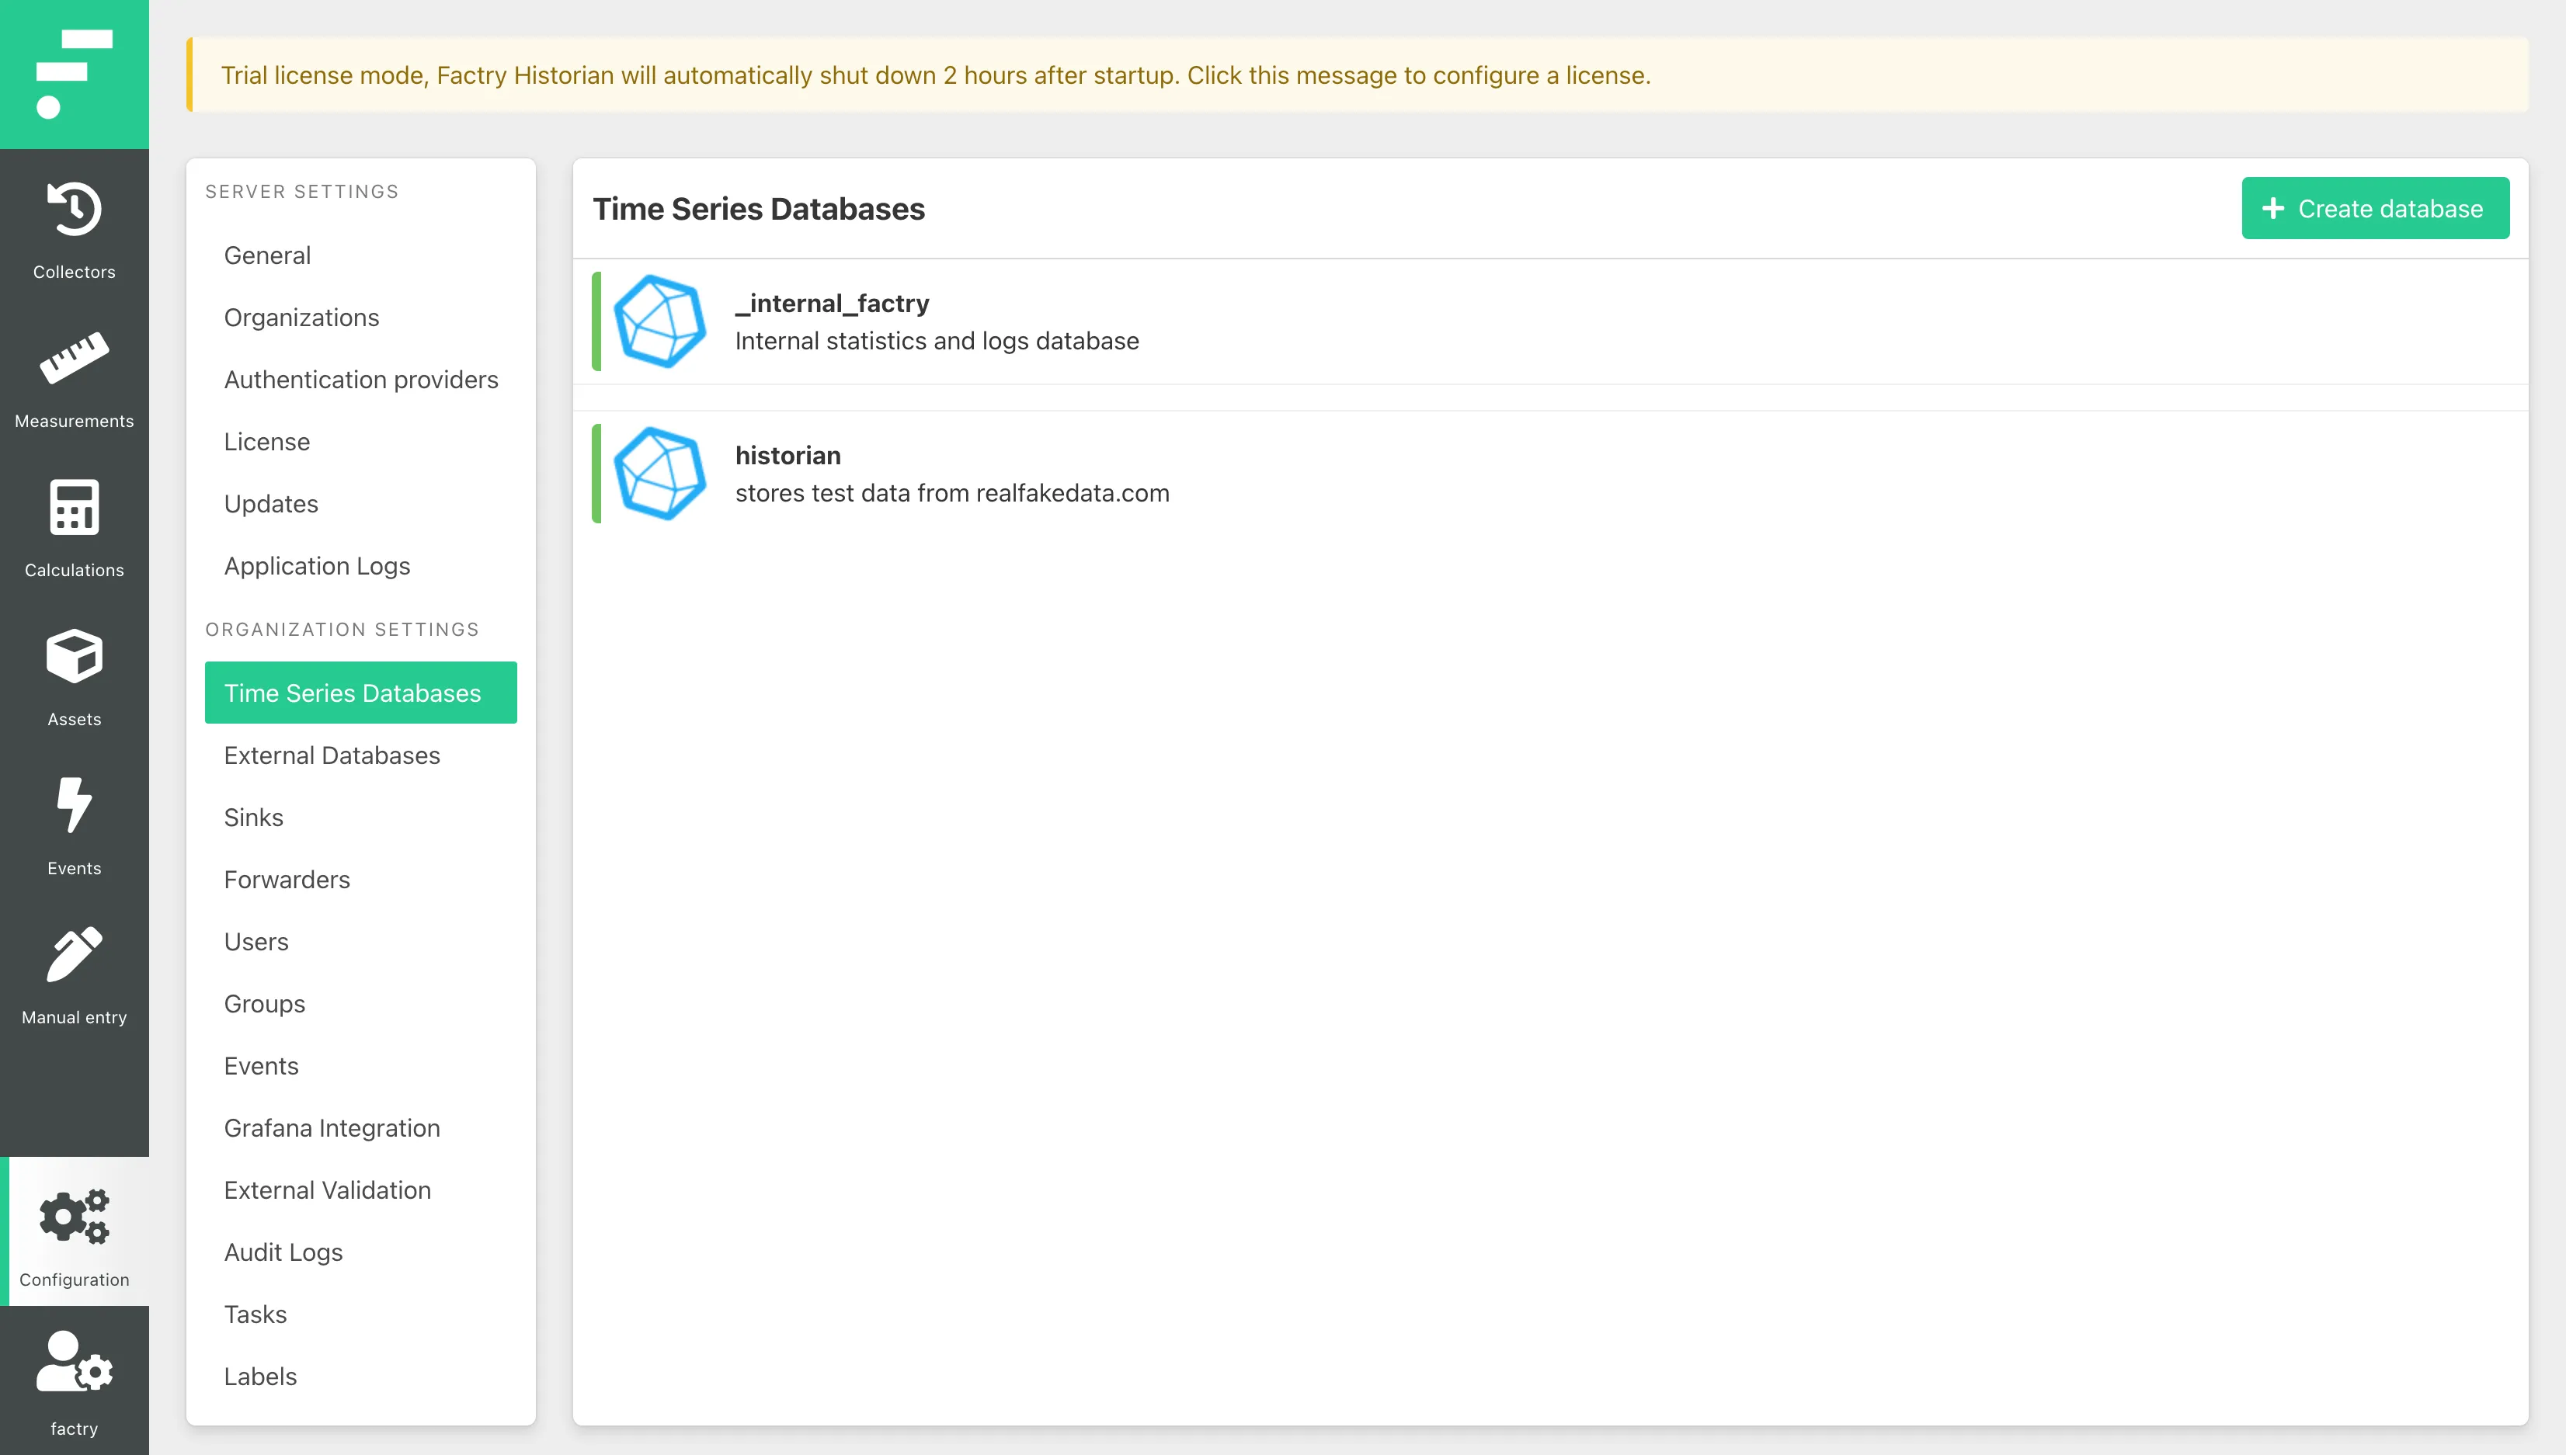Image resolution: width=2566 pixels, height=1455 pixels.
Task: Click the Factry logo at top-left
Action: (x=74, y=74)
